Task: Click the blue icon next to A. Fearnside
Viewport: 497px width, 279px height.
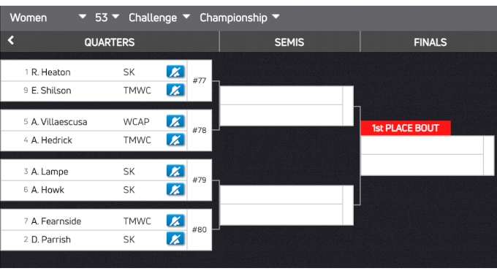Action: tap(175, 221)
